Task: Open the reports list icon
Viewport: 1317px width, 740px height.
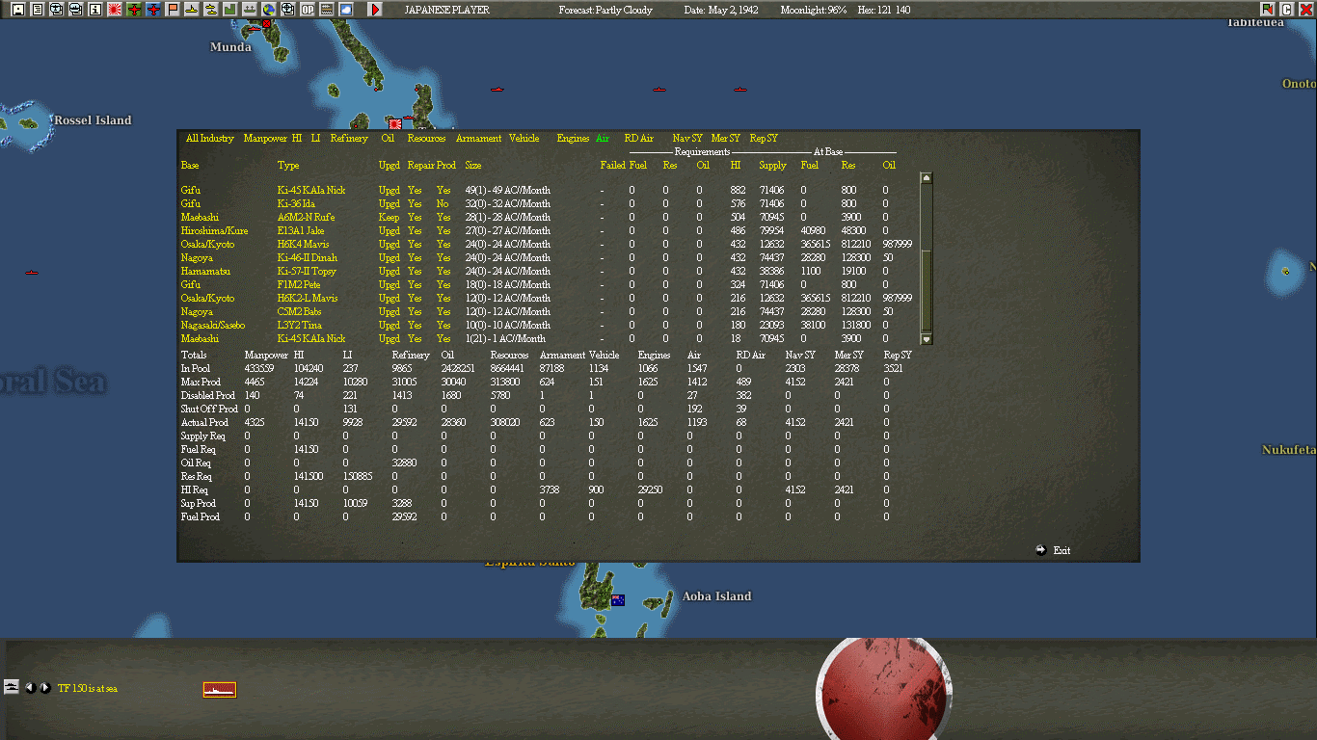Action: point(37,10)
